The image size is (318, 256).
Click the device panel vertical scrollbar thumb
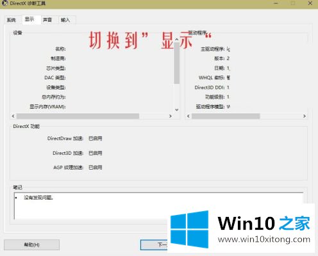pyautogui.click(x=177, y=63)
